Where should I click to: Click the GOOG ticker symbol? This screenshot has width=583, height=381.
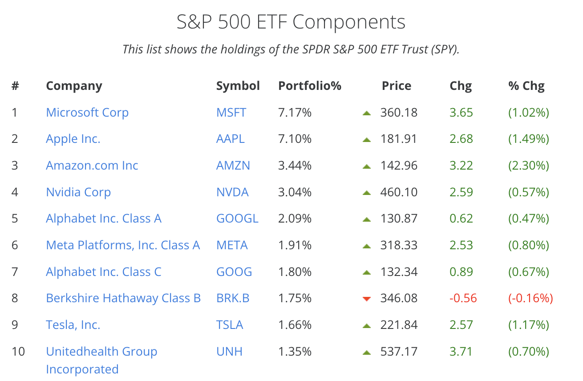(x=234, y=272)
